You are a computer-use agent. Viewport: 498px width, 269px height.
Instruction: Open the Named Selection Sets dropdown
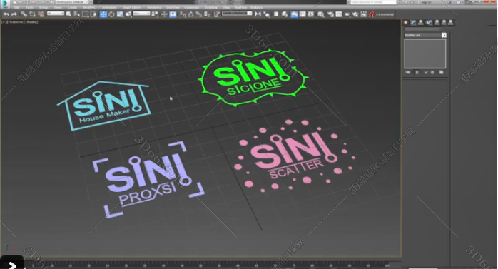[237, 14]
